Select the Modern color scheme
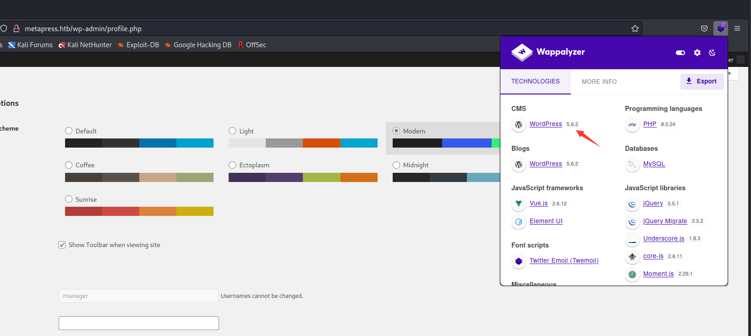This screenshot has height=336, width=751. (x=396, y=131)
